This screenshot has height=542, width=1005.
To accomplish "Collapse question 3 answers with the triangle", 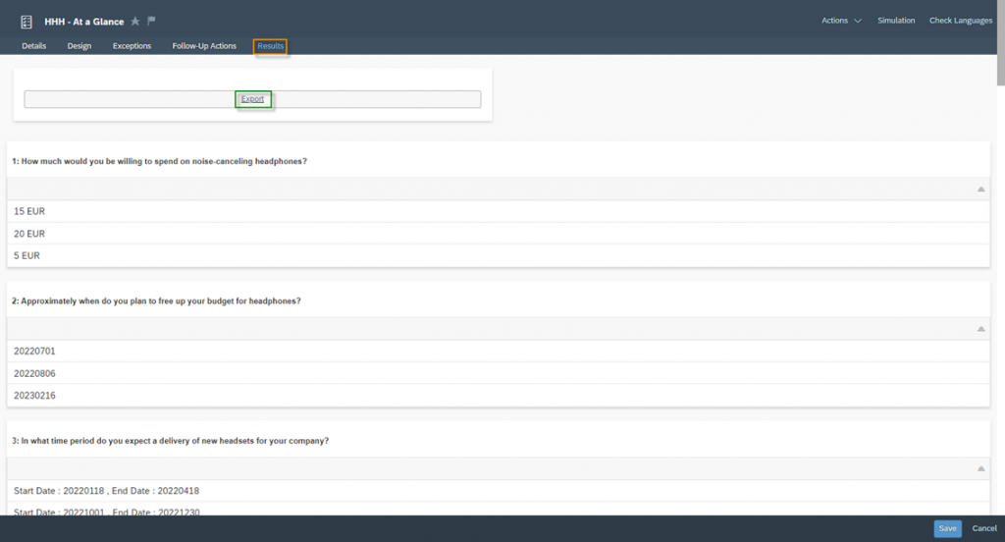I will tap(980, 469).
